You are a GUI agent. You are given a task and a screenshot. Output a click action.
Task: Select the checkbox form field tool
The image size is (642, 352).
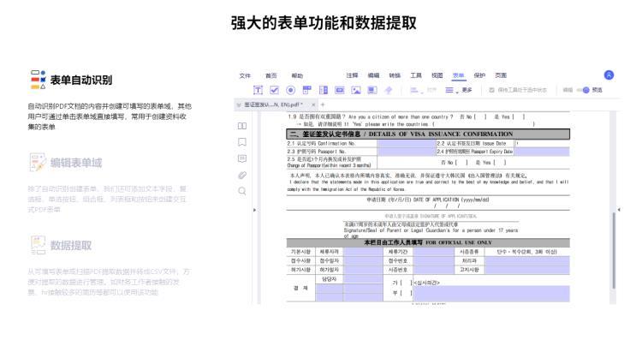(274, 90)
